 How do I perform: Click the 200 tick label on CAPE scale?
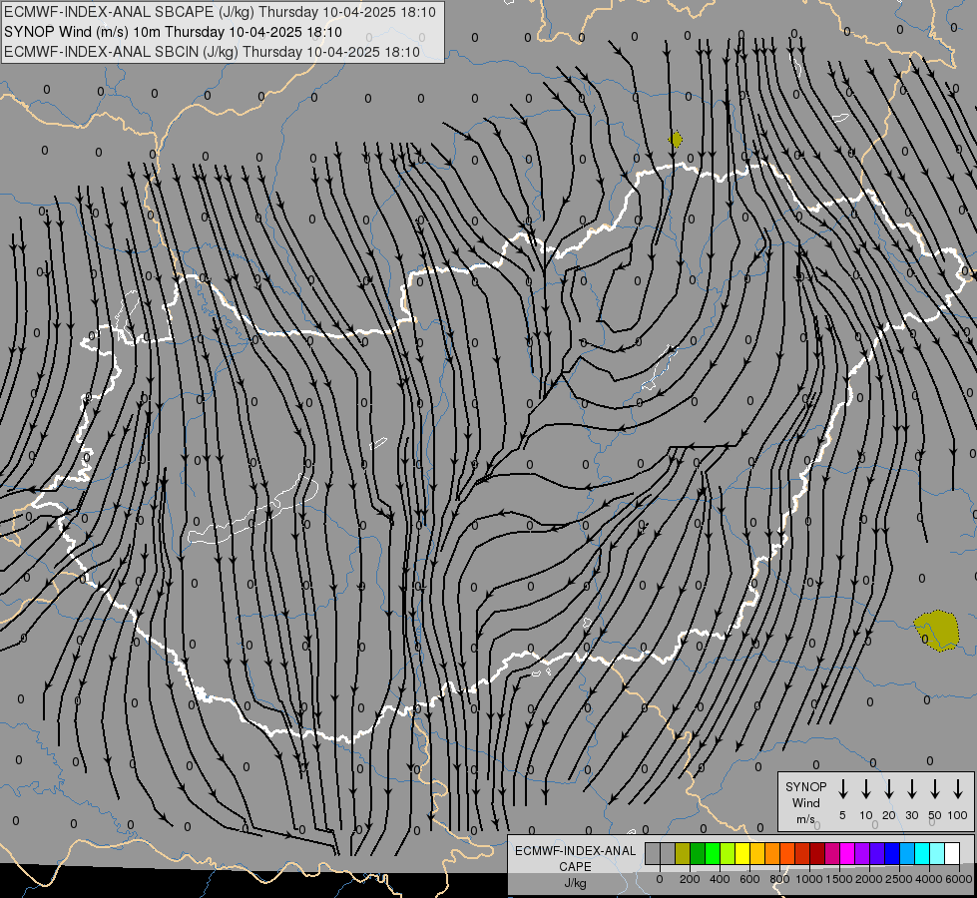coord(690,879)
